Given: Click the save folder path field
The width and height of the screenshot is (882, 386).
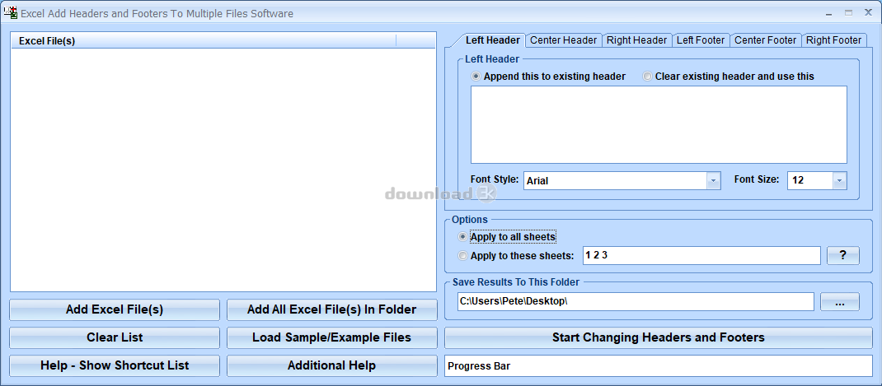Looking at the screenshot, I should point(636,302).
